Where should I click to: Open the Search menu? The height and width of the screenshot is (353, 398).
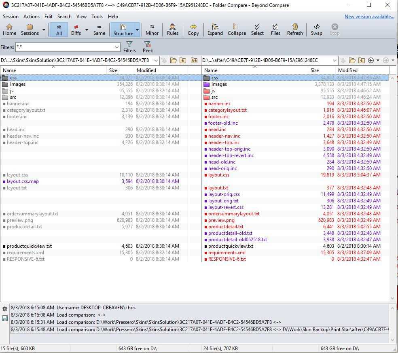click(x=64, y=17)
